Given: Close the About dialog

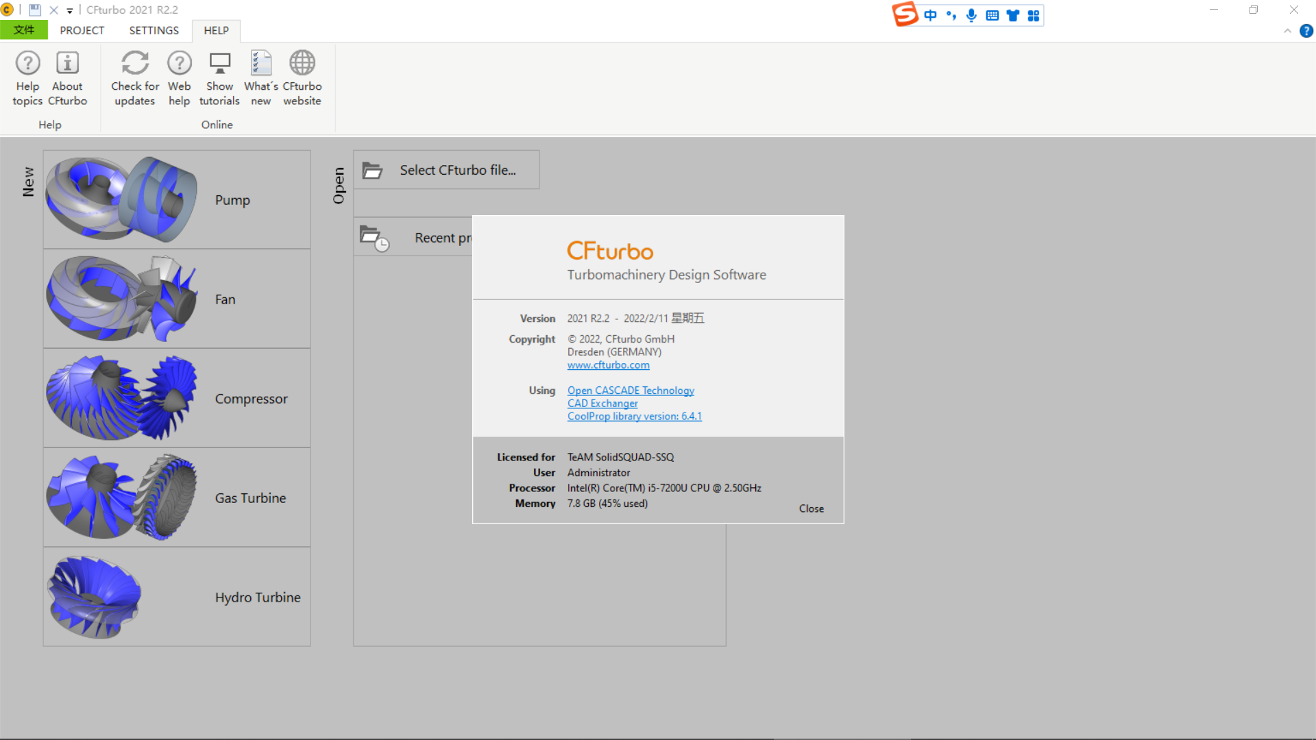Looking at the screenshot, I should coord(811,508).
